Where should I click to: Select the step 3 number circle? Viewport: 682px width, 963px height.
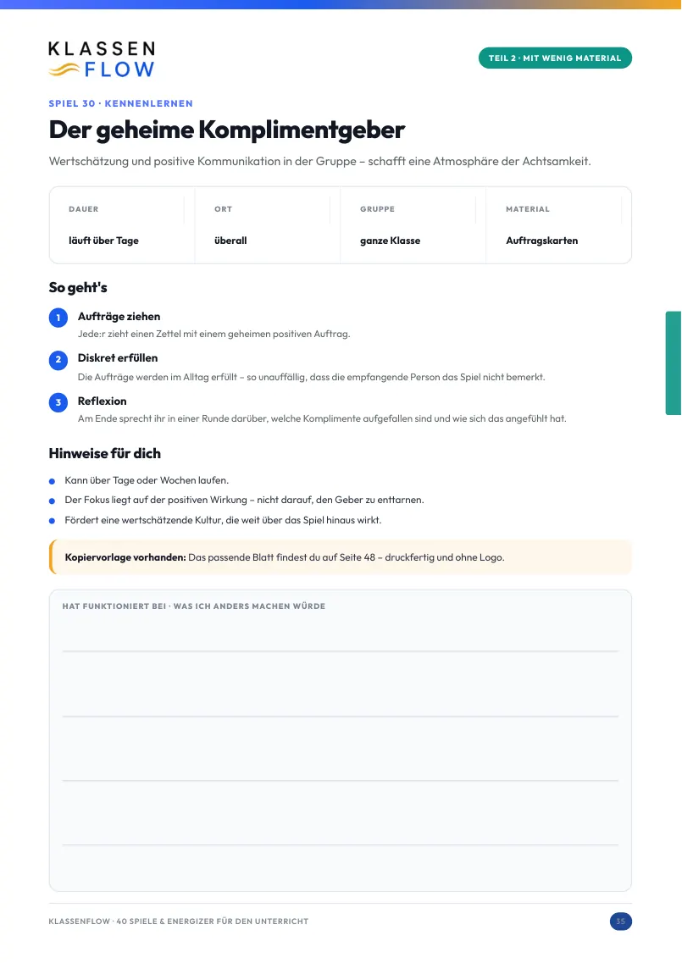coord(58,402)
